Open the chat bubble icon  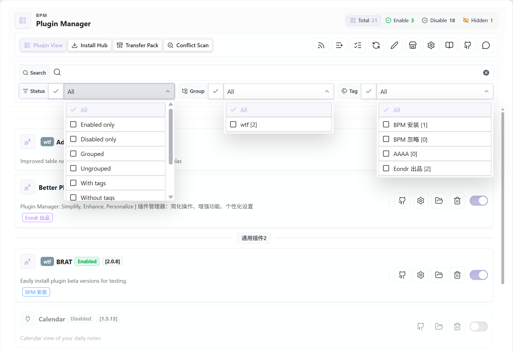click(x=486, y=45)
